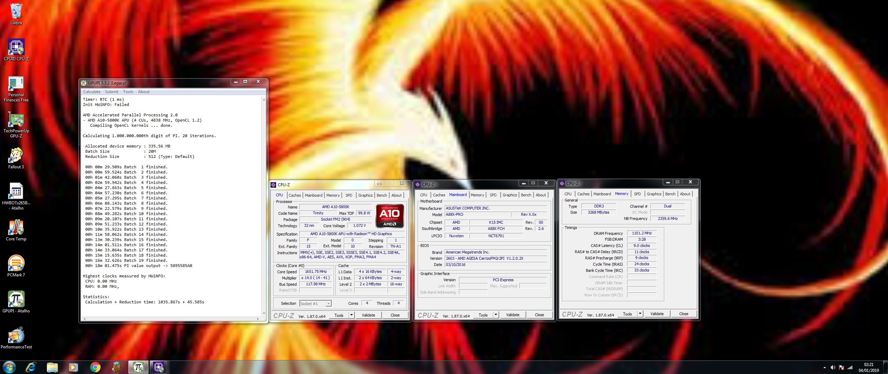888x374 pixels.
Task: Click Close button in Mainboard CPU-Z window
Action: click(539, 315)
